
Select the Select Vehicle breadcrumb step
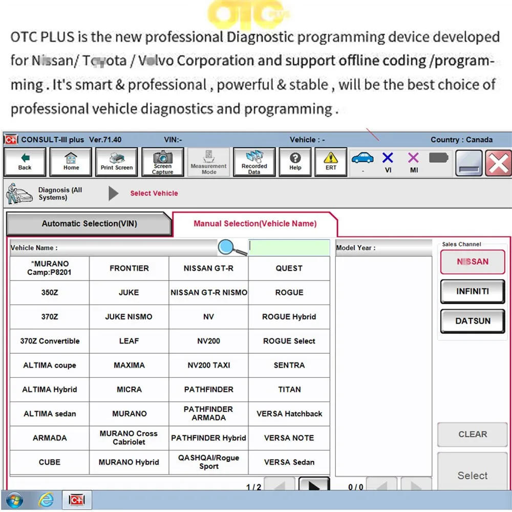click(x=154, y=194)
